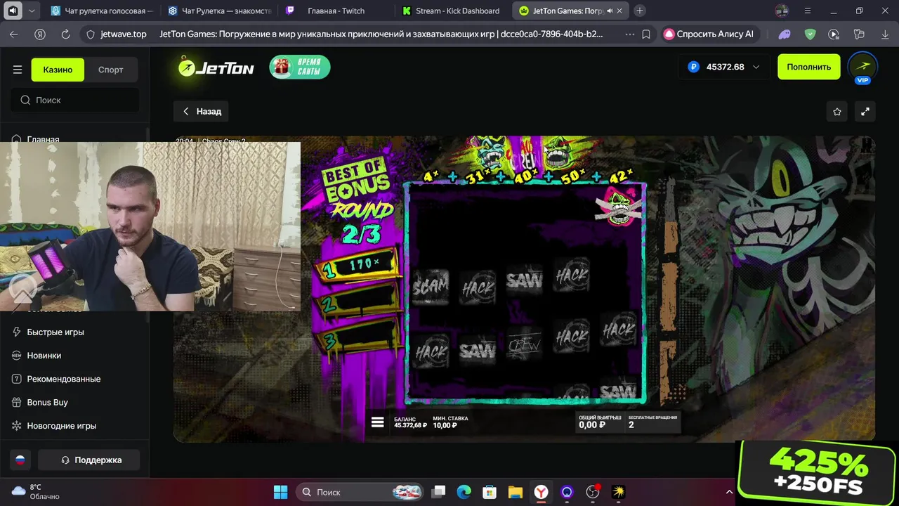The image size is (899, 506).
Task: Open Быстрые игры in the sidebar
Action: pyautogui.click(x=55, y=332)
